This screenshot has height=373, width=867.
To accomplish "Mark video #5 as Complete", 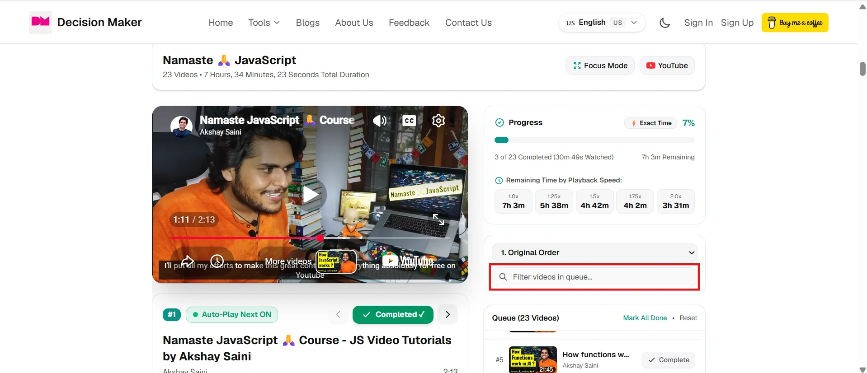I will point(669,360).
